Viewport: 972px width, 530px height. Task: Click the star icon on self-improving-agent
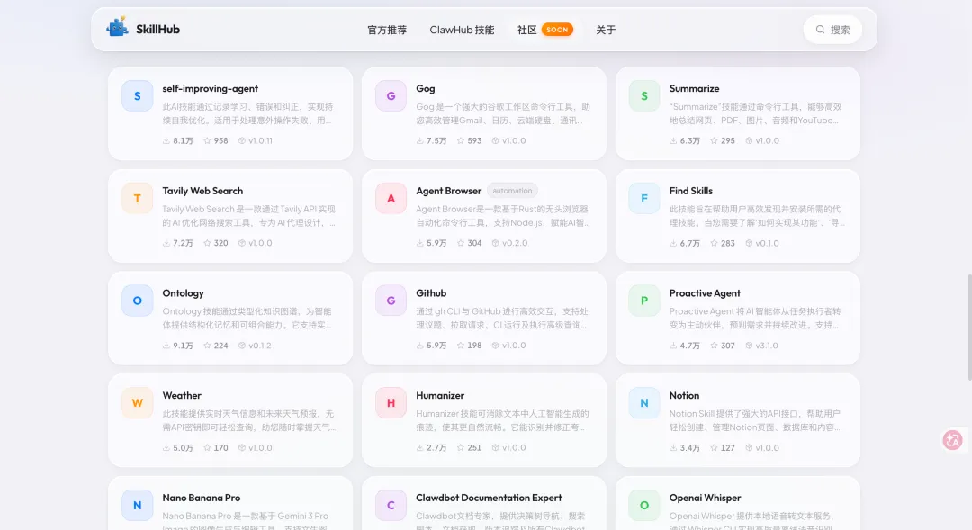coord(207,140)
